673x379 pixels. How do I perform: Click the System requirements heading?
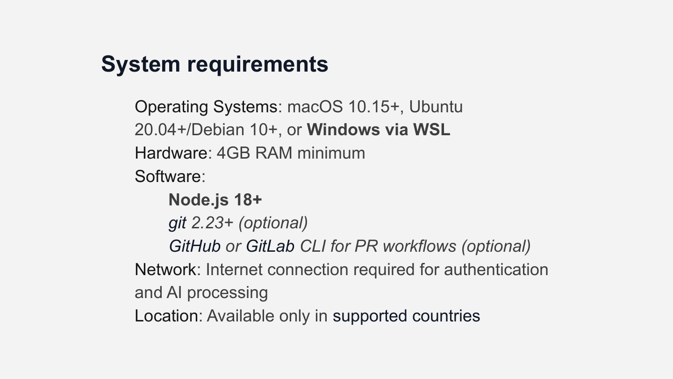coord(215,64)
